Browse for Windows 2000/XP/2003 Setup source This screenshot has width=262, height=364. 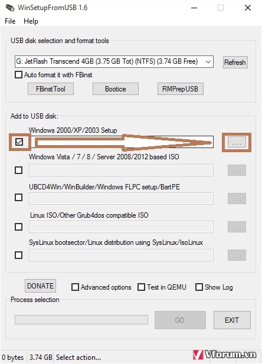click(237, 142)
